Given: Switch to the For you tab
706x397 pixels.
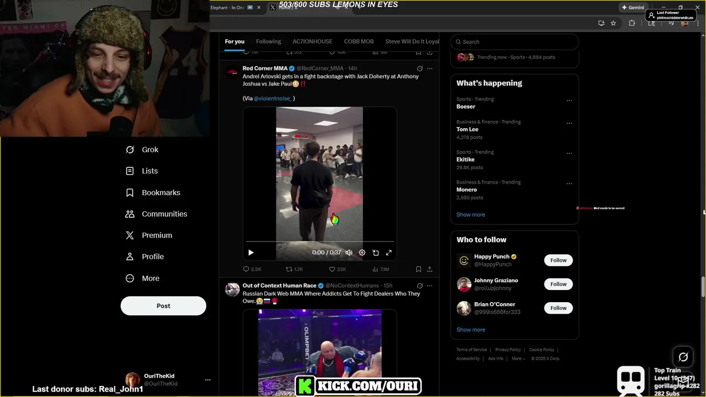Looking at the screenshot, I should [234, 41].
